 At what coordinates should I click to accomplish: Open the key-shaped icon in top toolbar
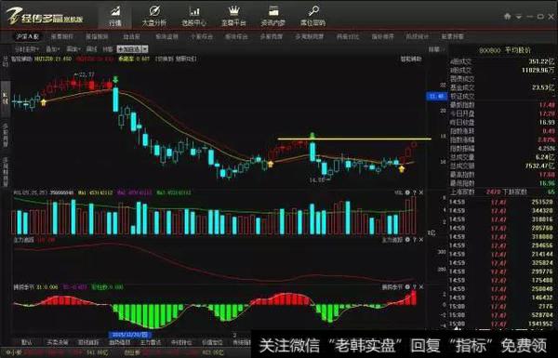312,16
